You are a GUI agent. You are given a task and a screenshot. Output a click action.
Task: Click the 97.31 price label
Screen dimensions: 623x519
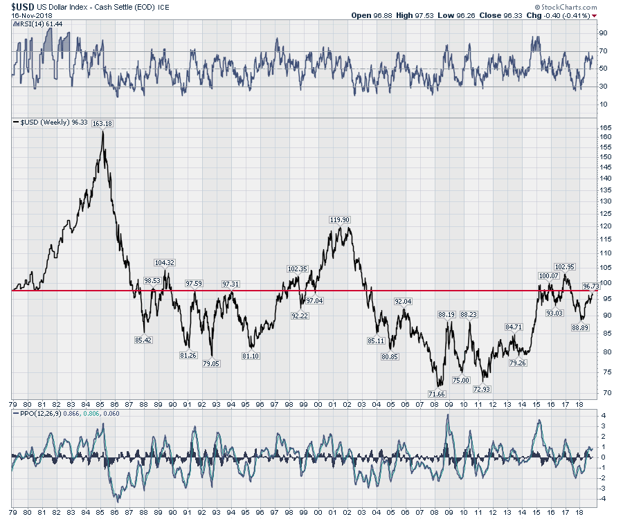231,284
